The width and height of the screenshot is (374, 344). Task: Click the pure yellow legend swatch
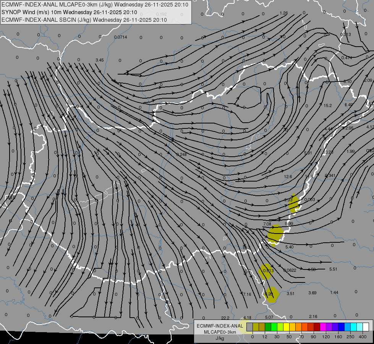(x=287, y=327)
